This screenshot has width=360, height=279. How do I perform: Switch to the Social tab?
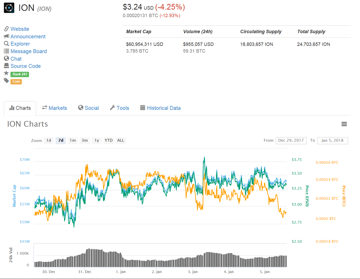click(89, 108)
